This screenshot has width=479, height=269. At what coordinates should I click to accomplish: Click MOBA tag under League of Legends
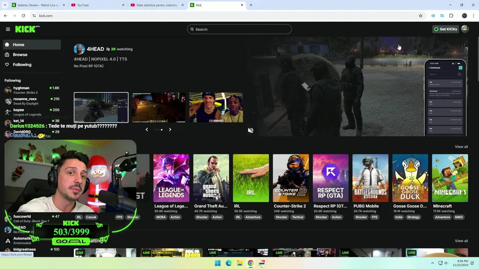tap(161, 217)
